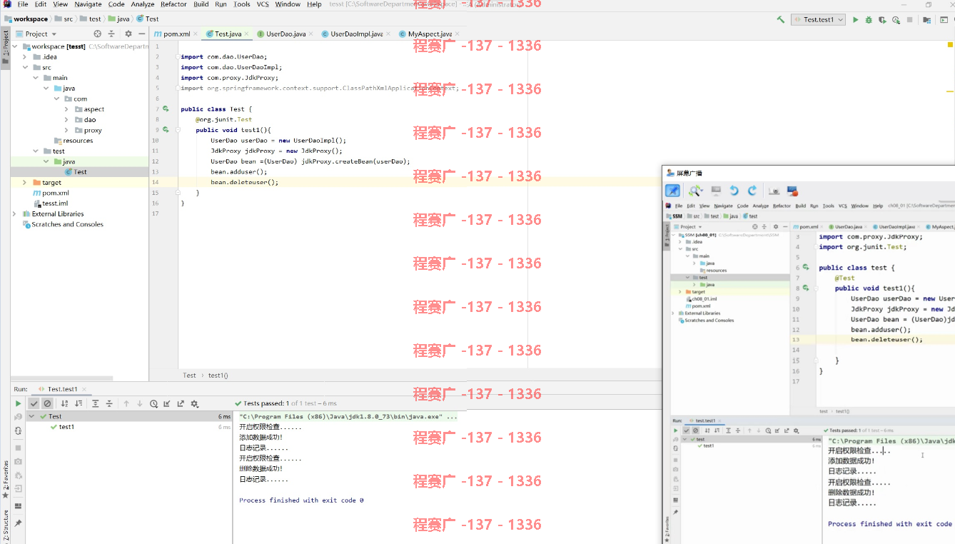
Task: Click the Stop icon in the main toolbar
Action: [x=909, y=20]
